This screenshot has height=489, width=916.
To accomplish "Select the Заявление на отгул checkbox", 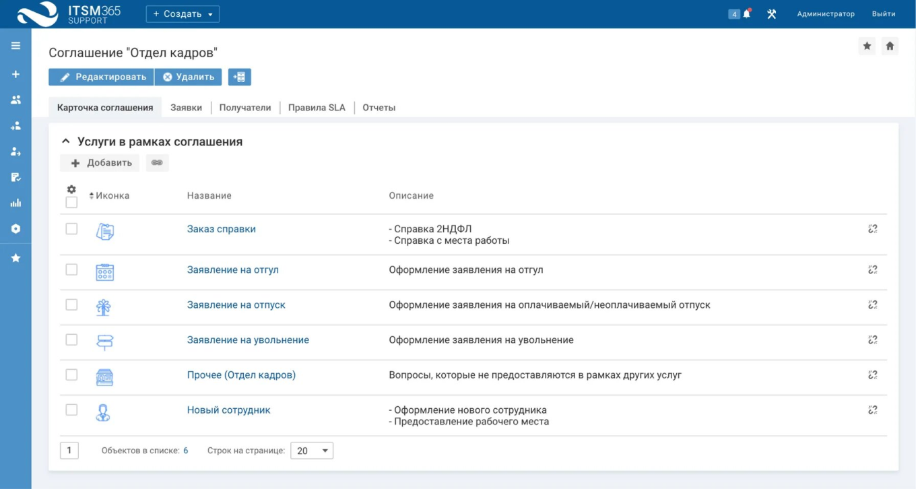I will point(71,269).
